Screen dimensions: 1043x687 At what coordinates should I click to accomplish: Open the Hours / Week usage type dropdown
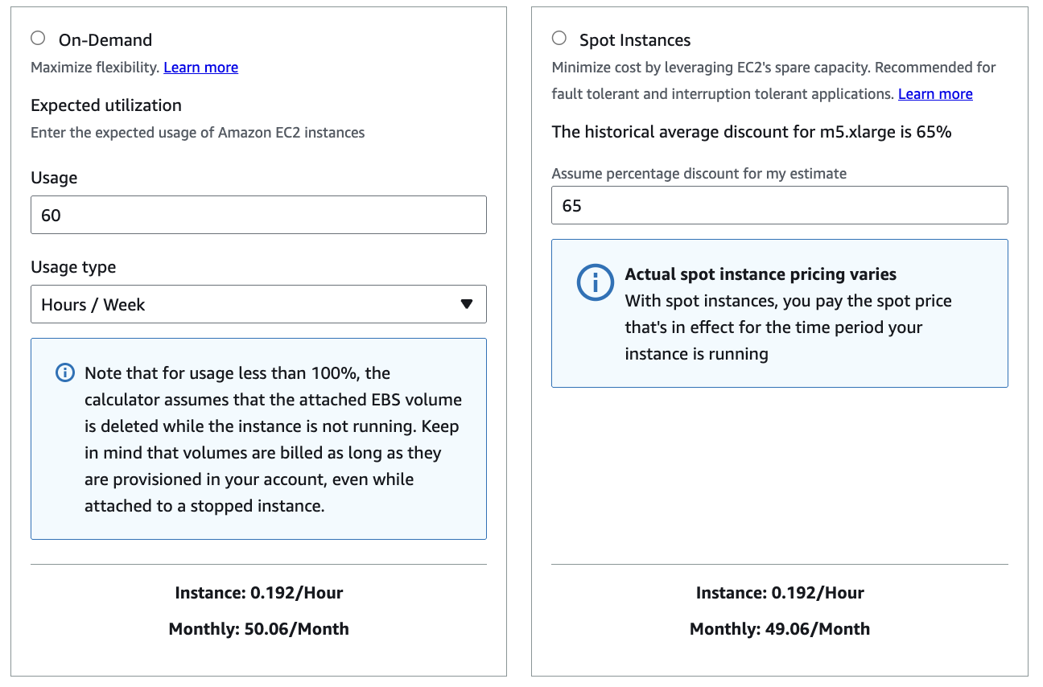pos(258,304)
